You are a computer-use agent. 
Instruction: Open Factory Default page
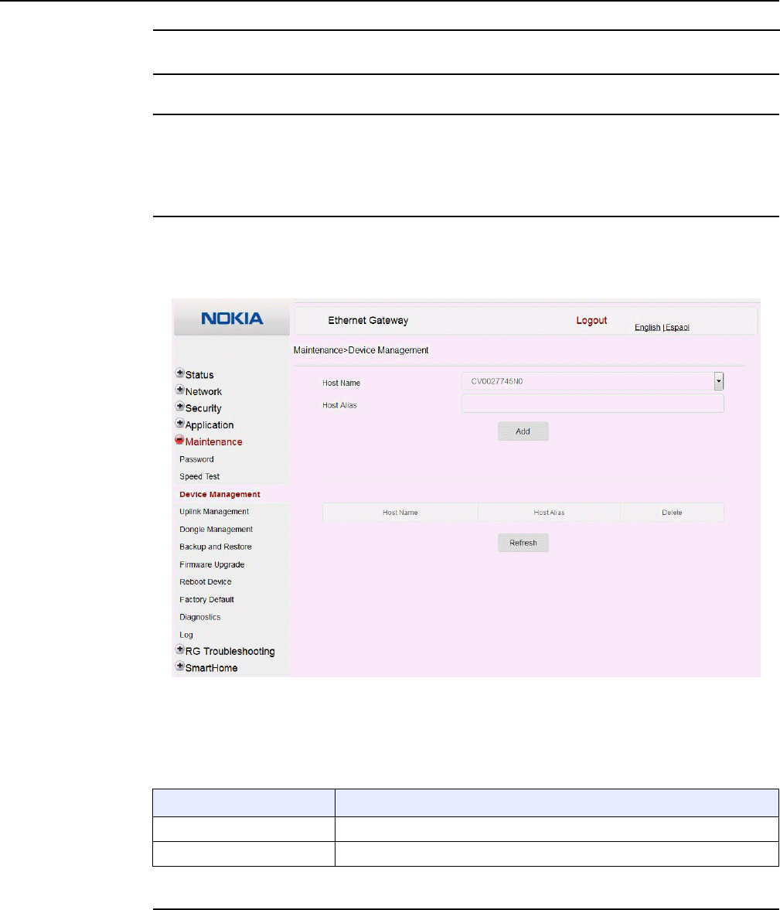206,600
